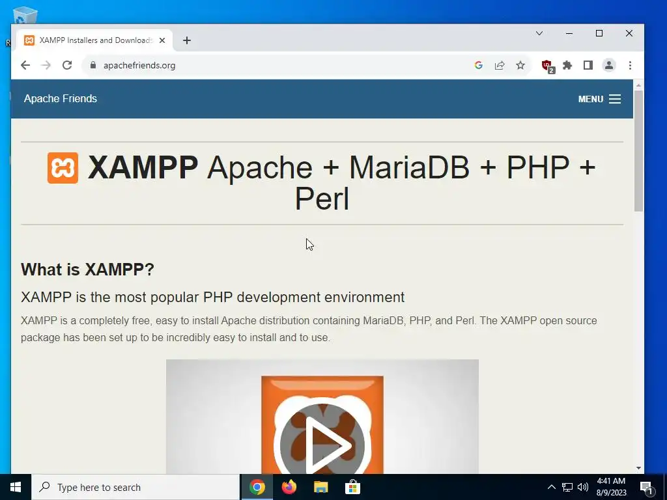Click the orange XAMPP logo in the heading
Viewport: 667px width, 500px height.
pyautogui.click(x=63, y=168)
